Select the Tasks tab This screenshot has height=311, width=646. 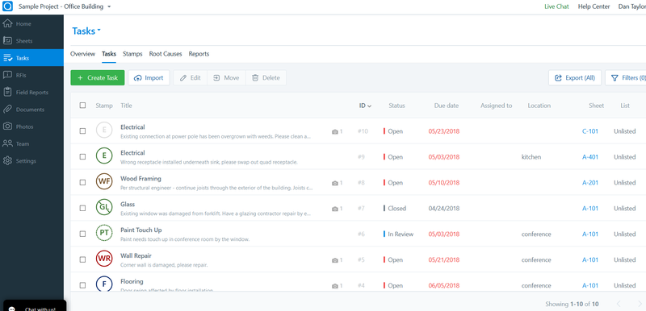tap(109, 54)
